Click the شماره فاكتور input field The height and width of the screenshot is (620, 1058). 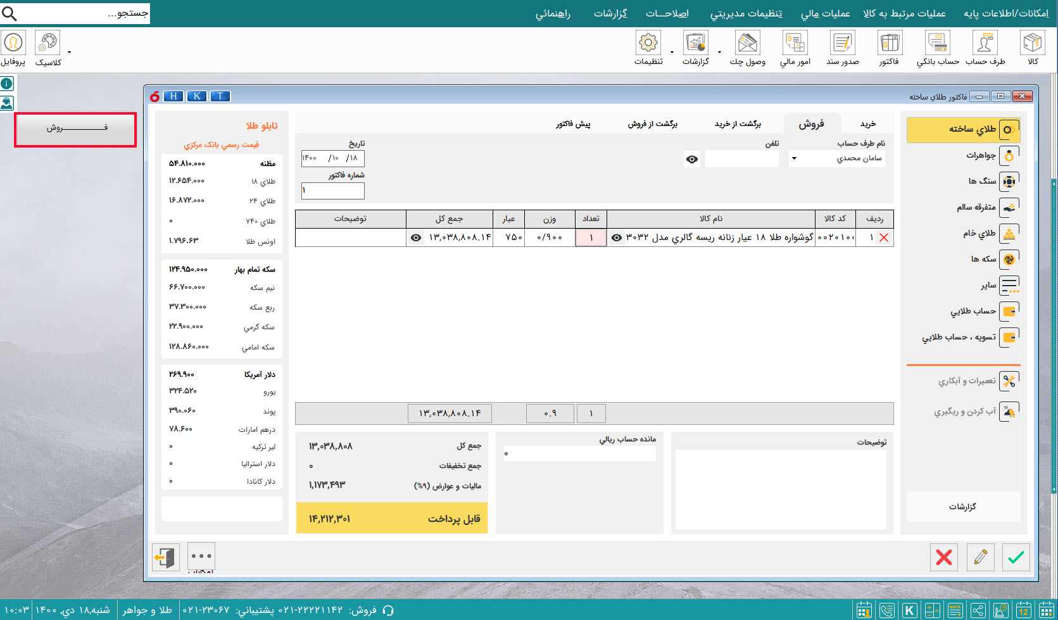coord(333,191)
